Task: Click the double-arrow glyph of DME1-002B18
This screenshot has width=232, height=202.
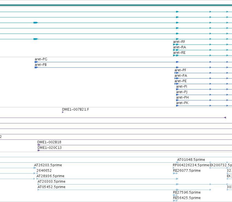Action: [39, 145]
